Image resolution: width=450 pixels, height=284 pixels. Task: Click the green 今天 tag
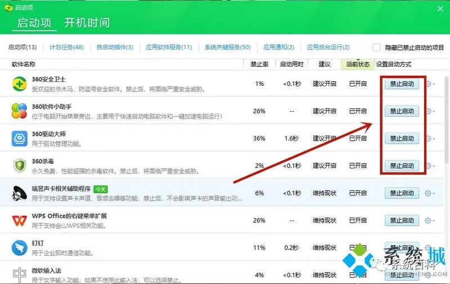click(101, 189)
